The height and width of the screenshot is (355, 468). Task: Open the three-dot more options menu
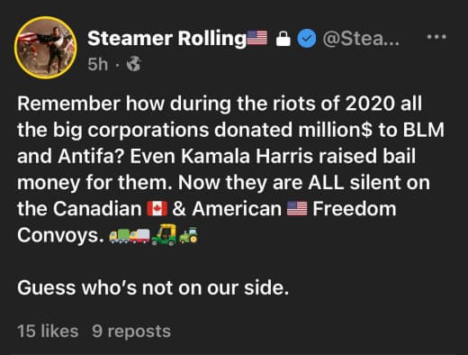[x=436, y=37]
